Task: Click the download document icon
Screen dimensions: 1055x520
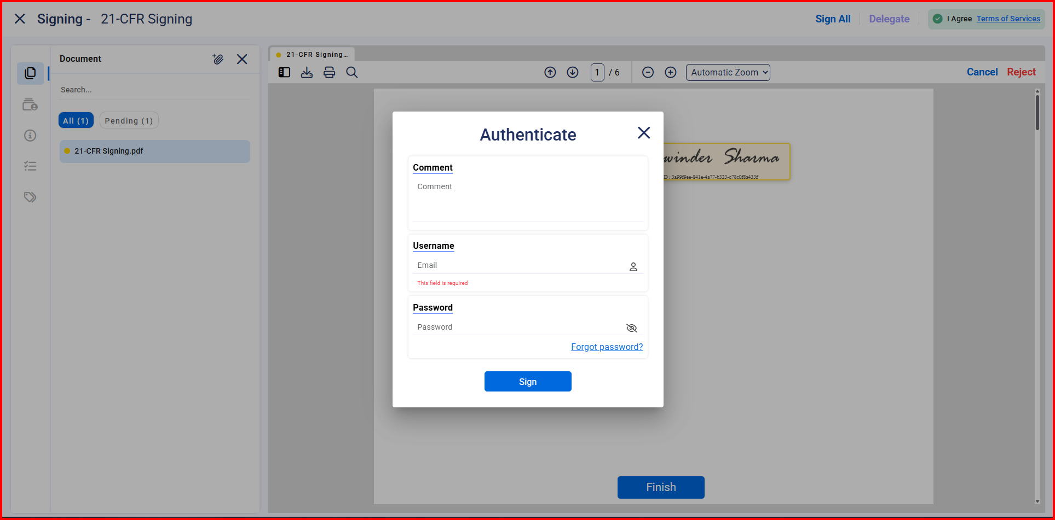Action: tap(307, 72)
